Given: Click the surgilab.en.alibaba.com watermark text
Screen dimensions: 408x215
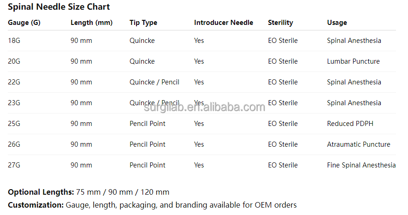Looking at the screenshot, I should coord(205,107).
